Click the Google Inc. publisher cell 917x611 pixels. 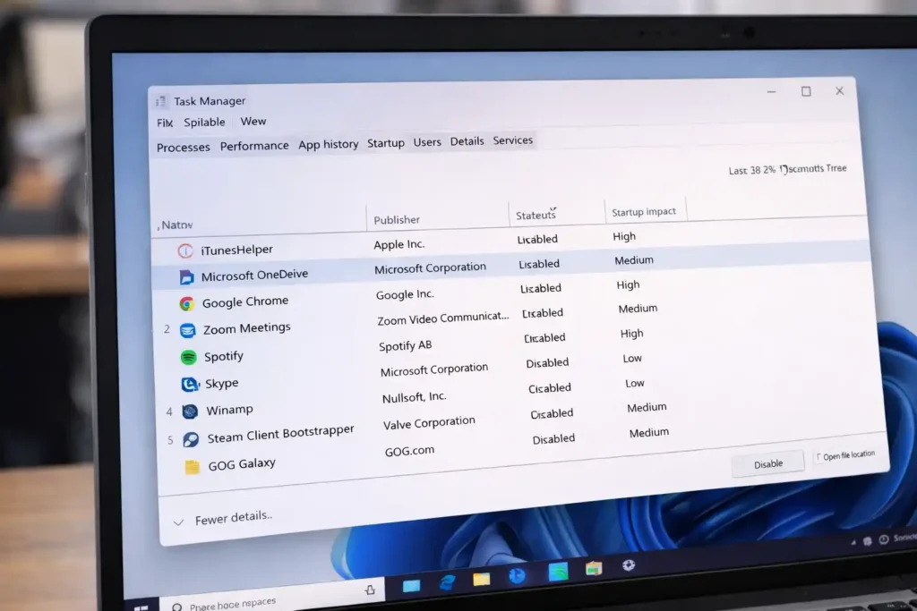coord(405,294)
